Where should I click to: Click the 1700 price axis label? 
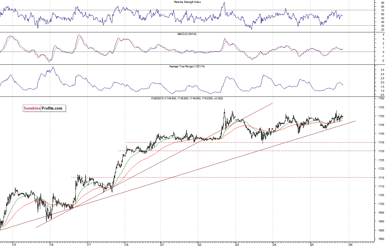(x=381, y=203)
